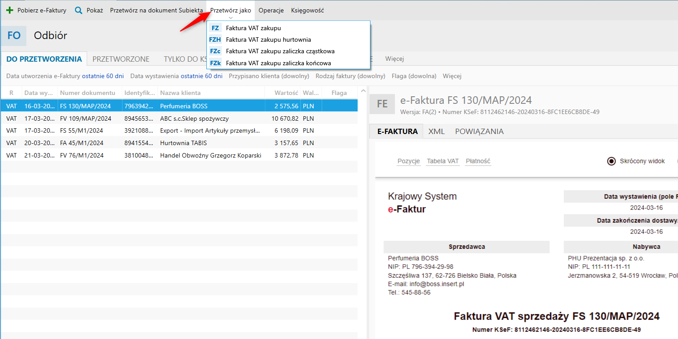The width and height of the screenshot is (678, 339).
Task: Click the Sprzedawca section header
Action: 467,247
